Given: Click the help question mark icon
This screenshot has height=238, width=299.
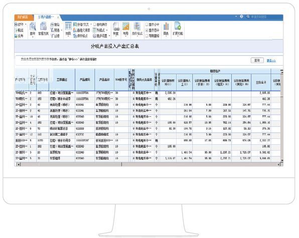Looking at the screenshot, I should [241, 17].
